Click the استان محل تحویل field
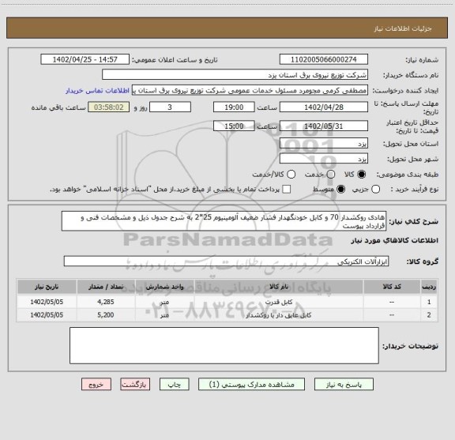Screen dimensions: 455x440 coord(324,144)
